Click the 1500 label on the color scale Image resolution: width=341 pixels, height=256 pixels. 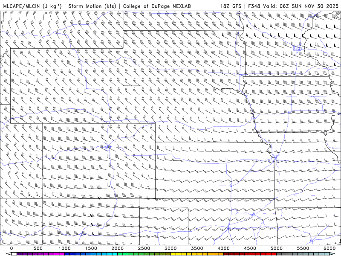[91, 248]
